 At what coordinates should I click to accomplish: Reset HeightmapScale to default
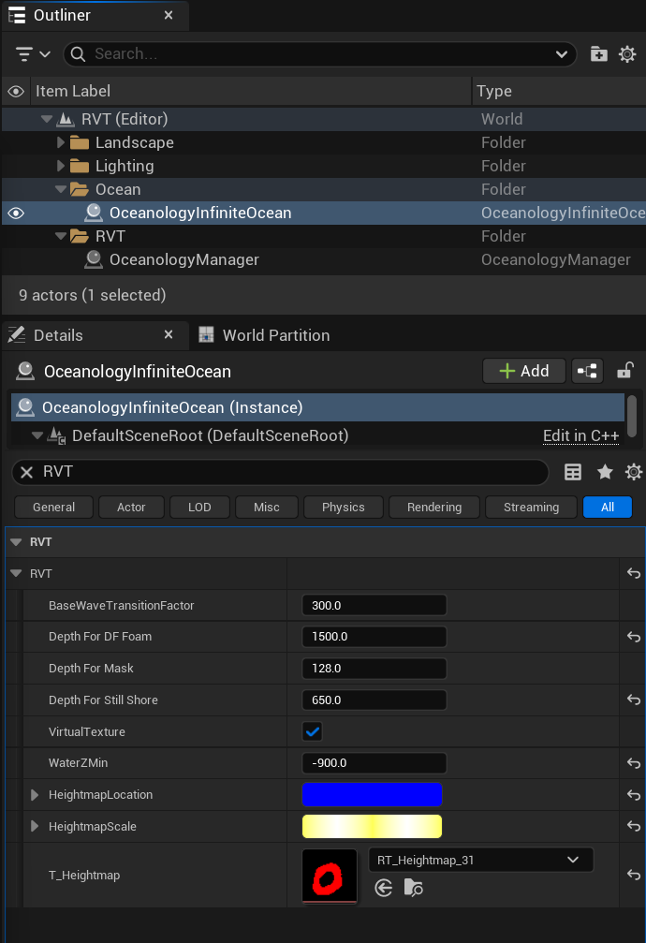(634, 826)
